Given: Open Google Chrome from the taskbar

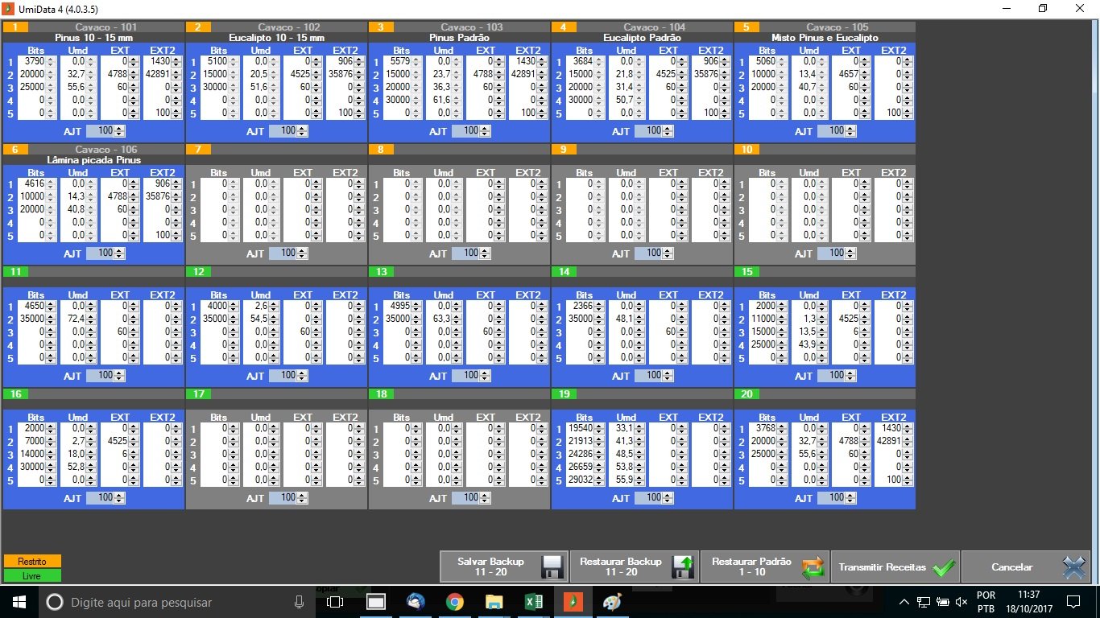Looking at the screenshot, I should coord(455,602).
